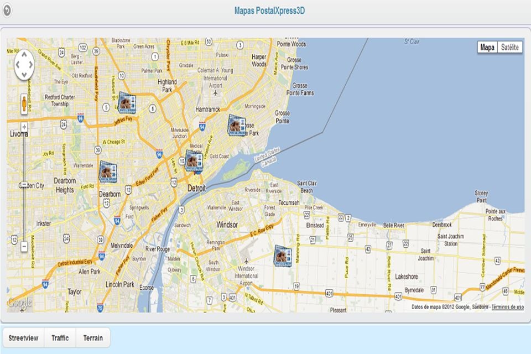
Task: Click the River Rouge label
Action: pyautogui.click(x=158, y=249)
